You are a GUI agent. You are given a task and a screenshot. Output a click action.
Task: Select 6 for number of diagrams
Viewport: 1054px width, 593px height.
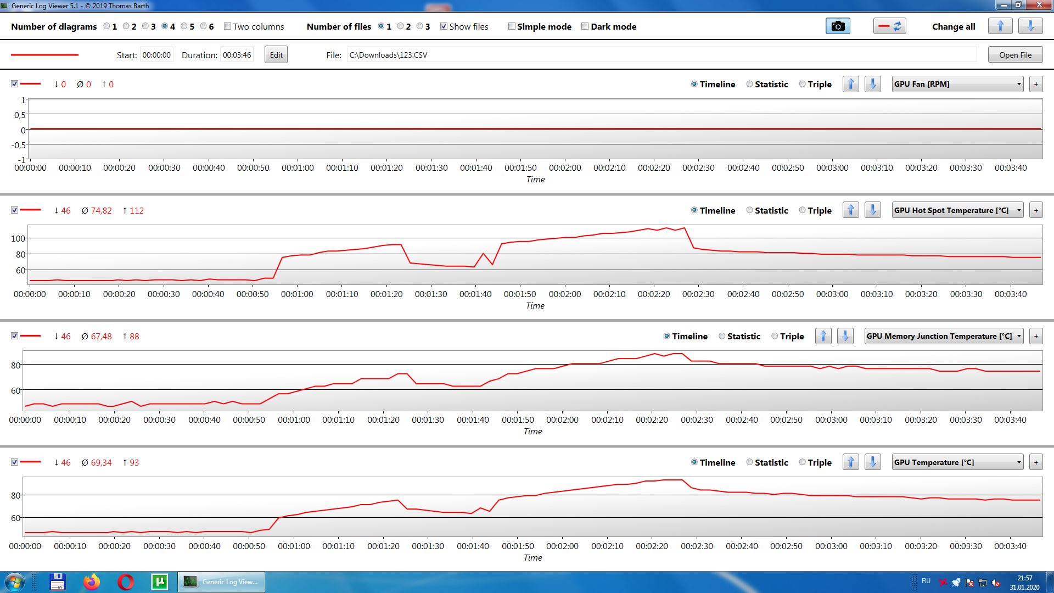204,26
